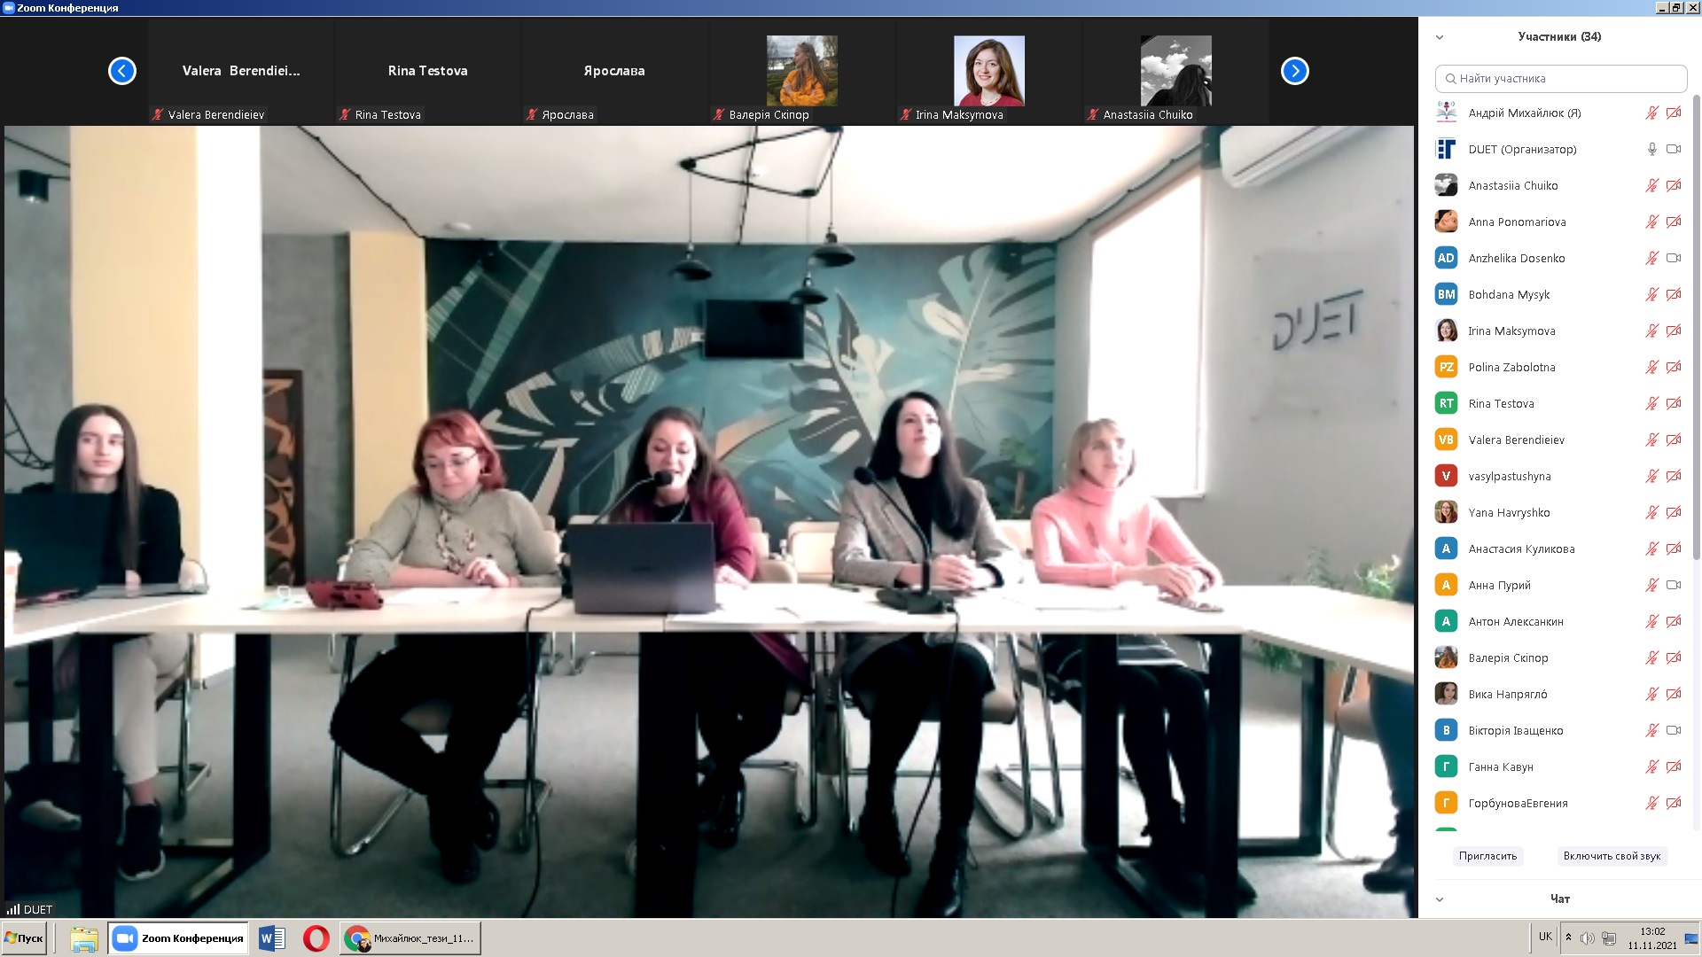Click DUET organizer microphone icon

pos(1651,149)
